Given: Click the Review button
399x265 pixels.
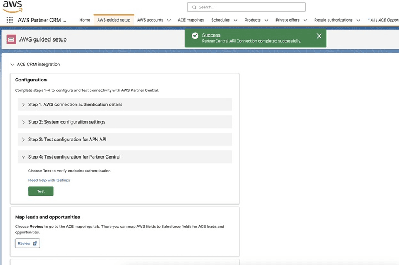Looking at the screenshot, I should pyautogui.click(x=28, y=243).
